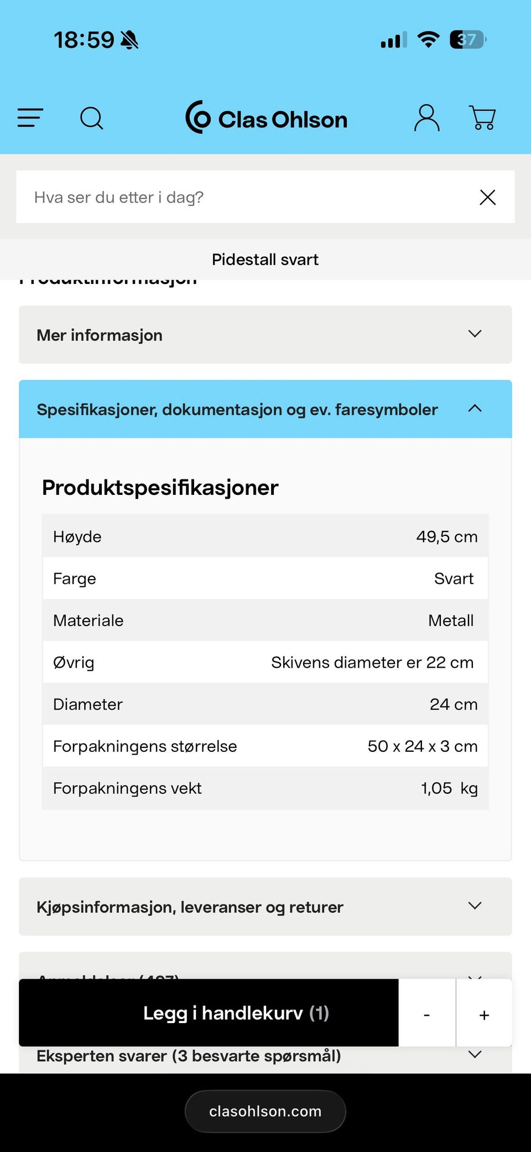Tap the Pidestall svart title bar
The image size is (531, 1152).
265,260
